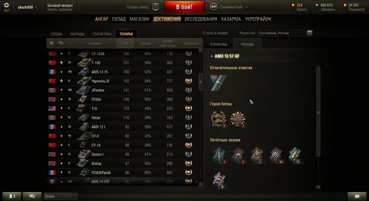
Task: Click the contacts icon showing 3
Action: pyautogui.click(x=11, y=196)
